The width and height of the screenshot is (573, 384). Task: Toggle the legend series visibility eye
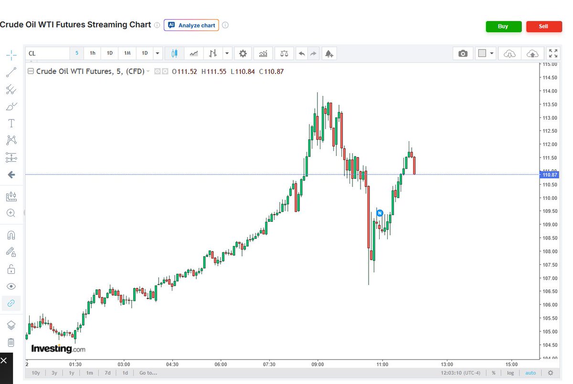[157, 72]
